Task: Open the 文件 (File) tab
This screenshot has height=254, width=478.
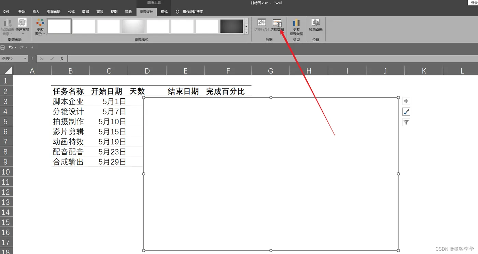Action: pos(6,12)
